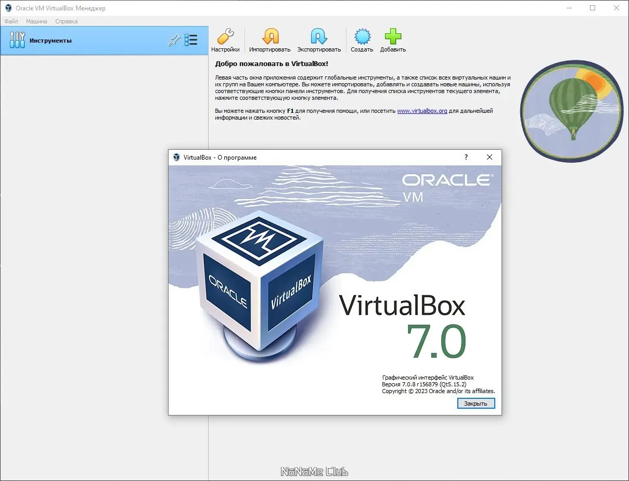Screen dimensions: 629x481
Task: Open the Машина menu
Action: (x=36, y=21)
